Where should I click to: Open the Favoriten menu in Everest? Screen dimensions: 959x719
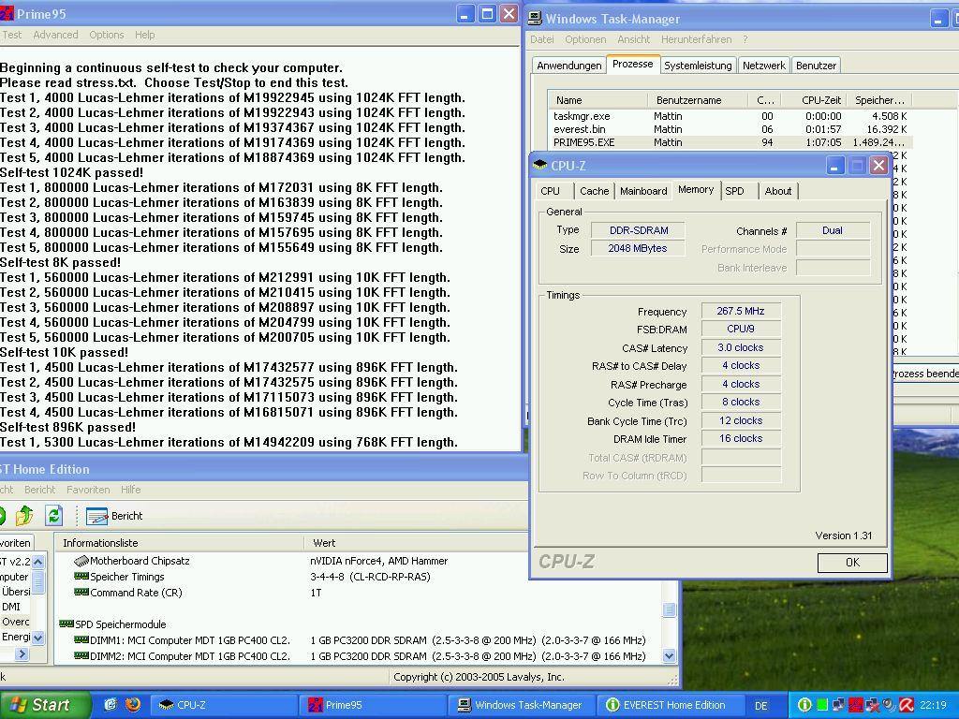[x=88, y=490]
